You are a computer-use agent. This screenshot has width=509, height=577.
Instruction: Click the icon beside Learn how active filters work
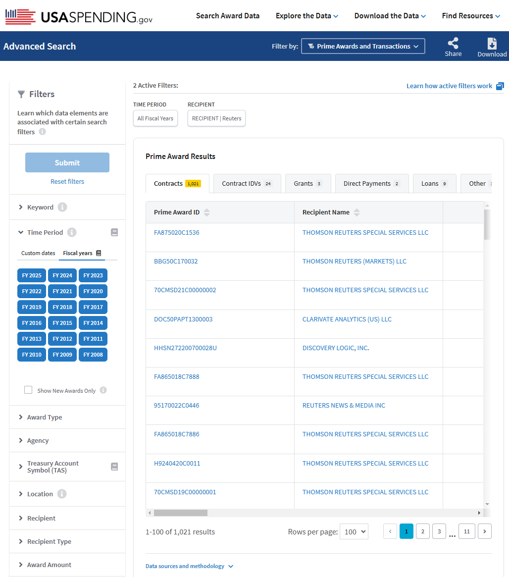(500, 86)
